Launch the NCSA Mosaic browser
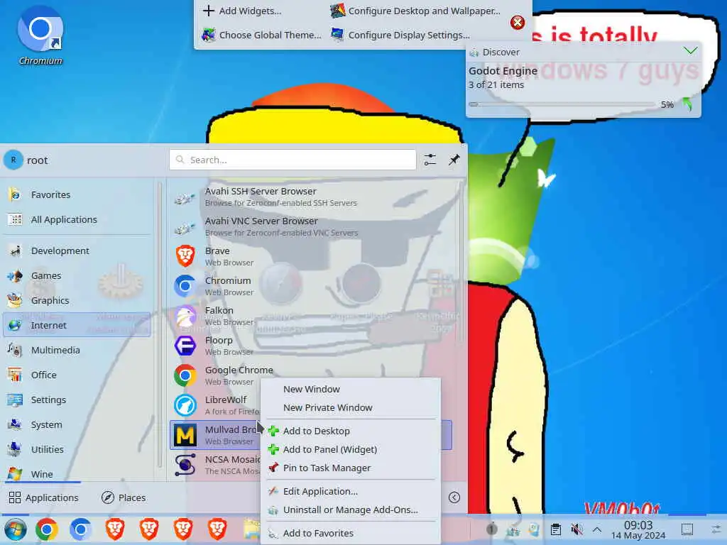 point(216,465)
